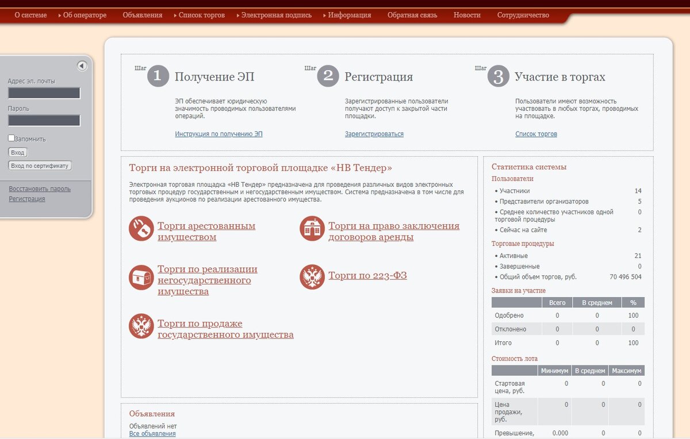Click the Одобрено row label

(x=509, y=315)
